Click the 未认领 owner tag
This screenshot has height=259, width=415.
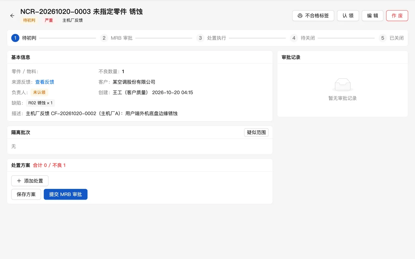39,92
